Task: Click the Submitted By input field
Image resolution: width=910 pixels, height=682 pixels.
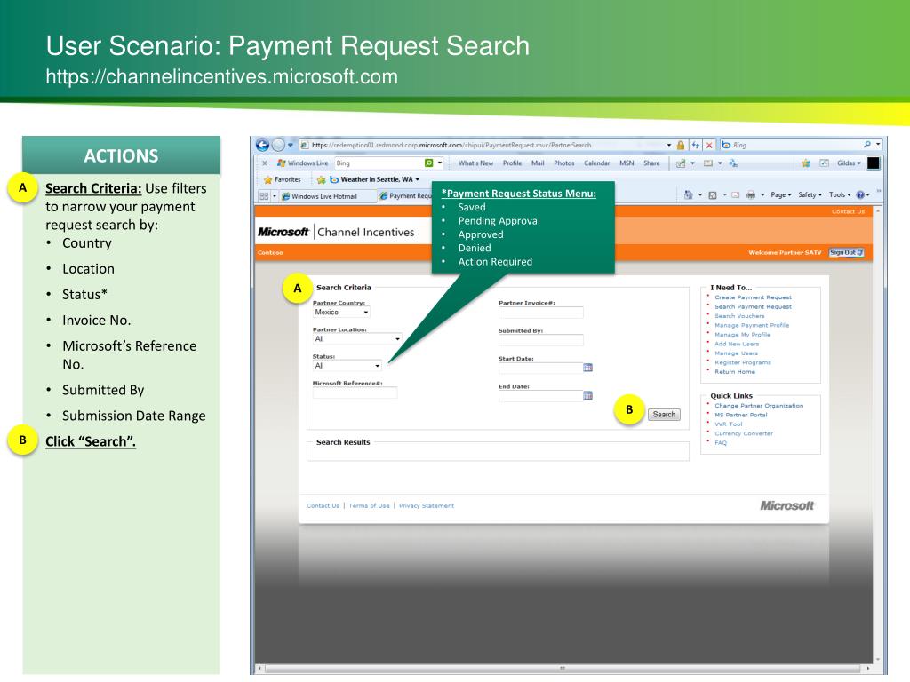Action: [541, 340]
